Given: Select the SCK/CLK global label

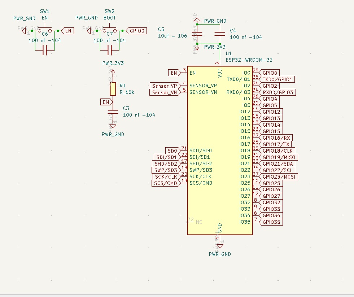Looking at the screenshot, I should pyautogui.click(x=167, y=177).
